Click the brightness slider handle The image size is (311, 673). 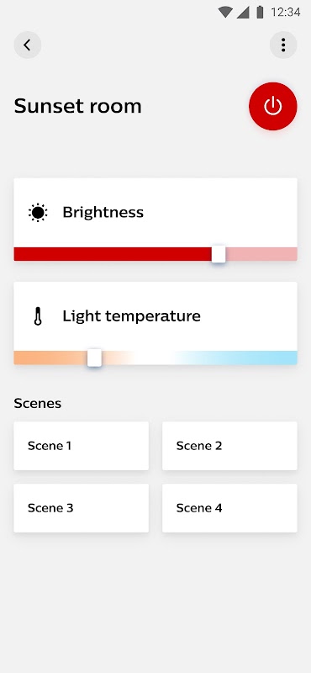[x=219, y=254]
